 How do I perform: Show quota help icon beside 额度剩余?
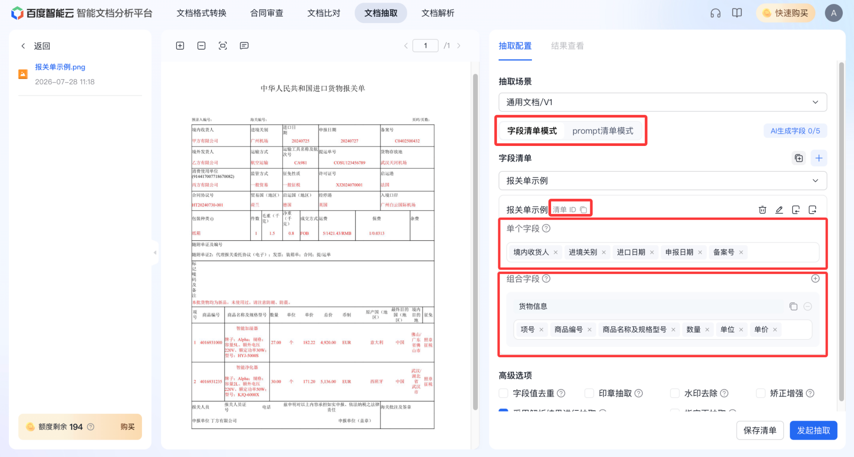(91, 427)
